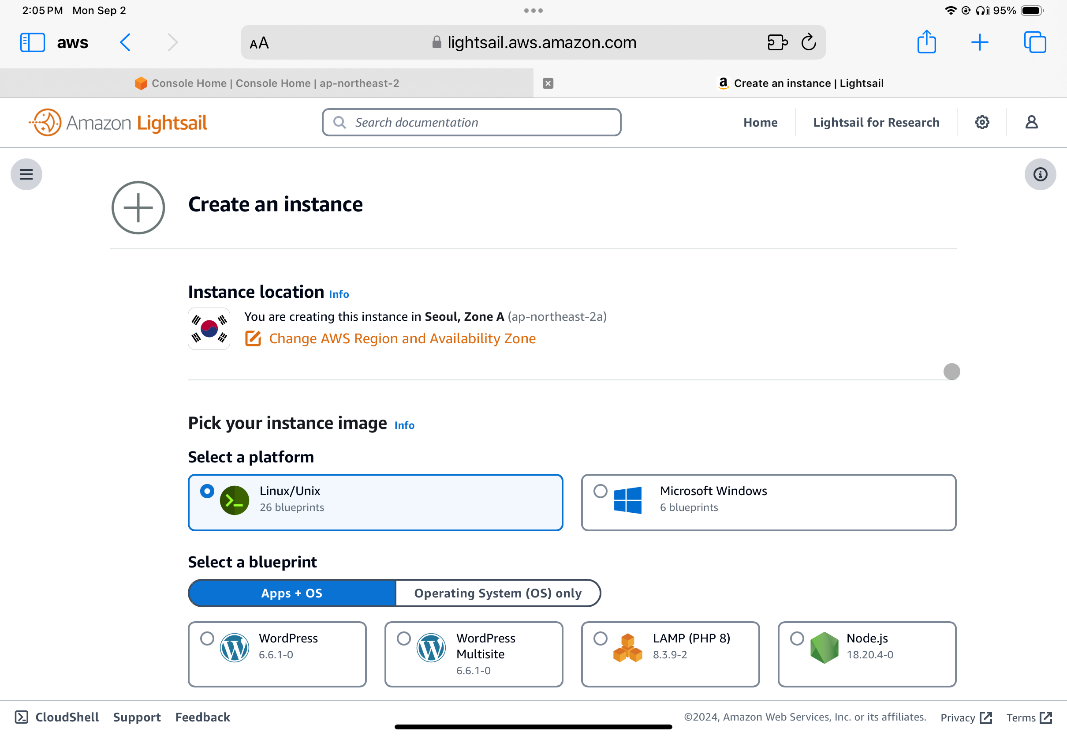The height and width of the screenshot is (736, 1067).
Task: Switch to the Apps + OS tab
Action: pos(291,593)
